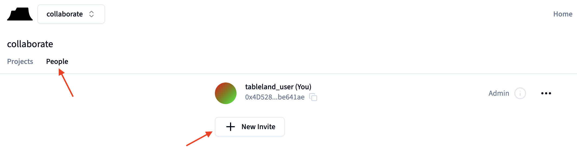Select the People tab
This screenshot has height=165, width=577.
pyautogui.click(x=57, y=61)
